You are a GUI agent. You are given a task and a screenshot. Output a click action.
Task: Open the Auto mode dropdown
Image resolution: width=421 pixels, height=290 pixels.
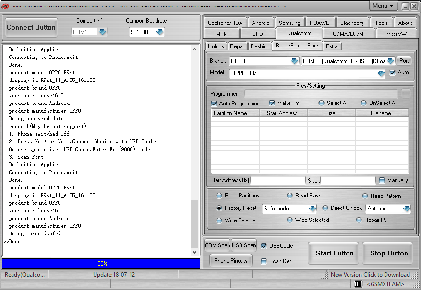click(x=407, y=209)
